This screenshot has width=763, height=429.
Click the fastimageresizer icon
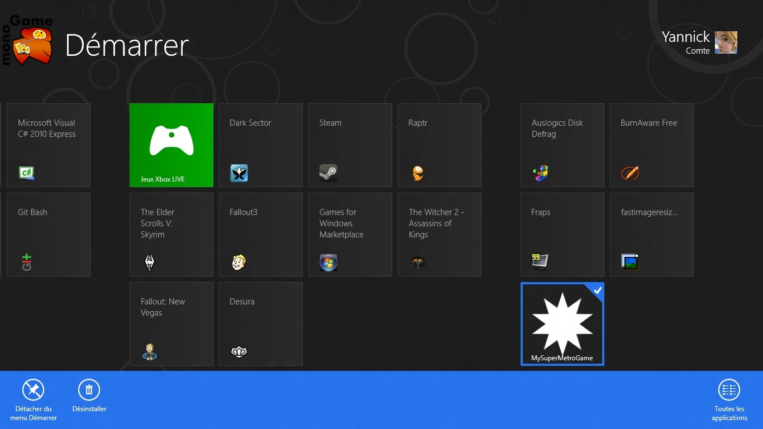coord(630,261)
